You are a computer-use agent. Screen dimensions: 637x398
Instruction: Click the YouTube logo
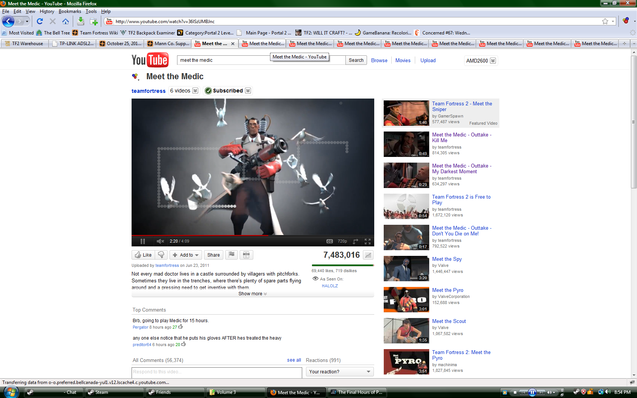[150, 60]
